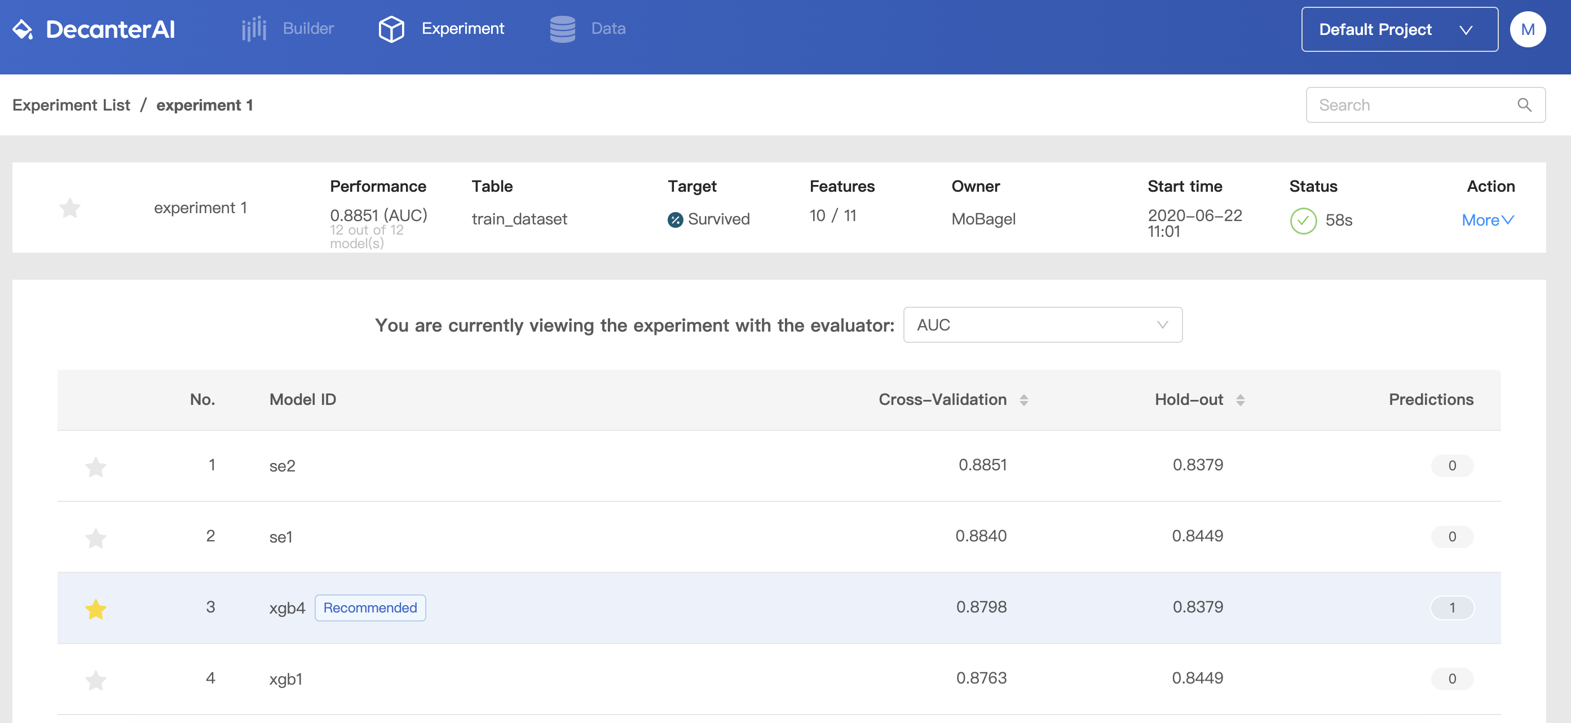Unstar the xgb4 model

tap(96, 609)
